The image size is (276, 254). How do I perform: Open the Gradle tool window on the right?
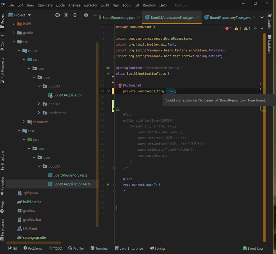pos(270,21)
